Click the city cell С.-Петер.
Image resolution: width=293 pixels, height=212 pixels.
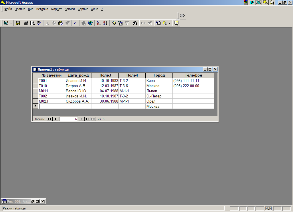pyautogui.click(x=159, y=96)
